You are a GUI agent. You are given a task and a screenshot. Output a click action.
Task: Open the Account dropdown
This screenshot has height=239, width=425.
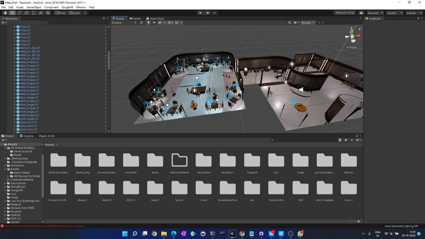point(375,13)
